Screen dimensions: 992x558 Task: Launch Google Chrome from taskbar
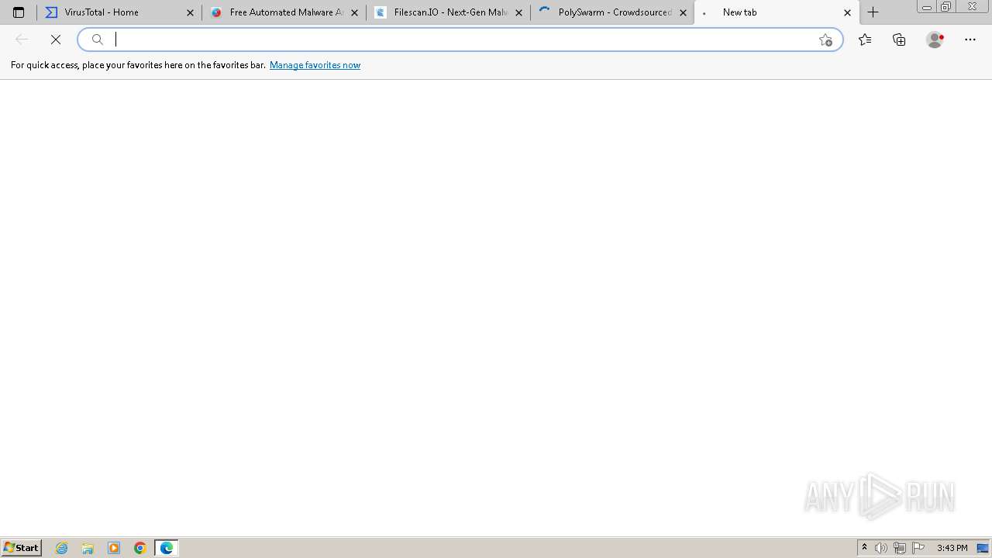pyautogui.click(x=140, y=548)
